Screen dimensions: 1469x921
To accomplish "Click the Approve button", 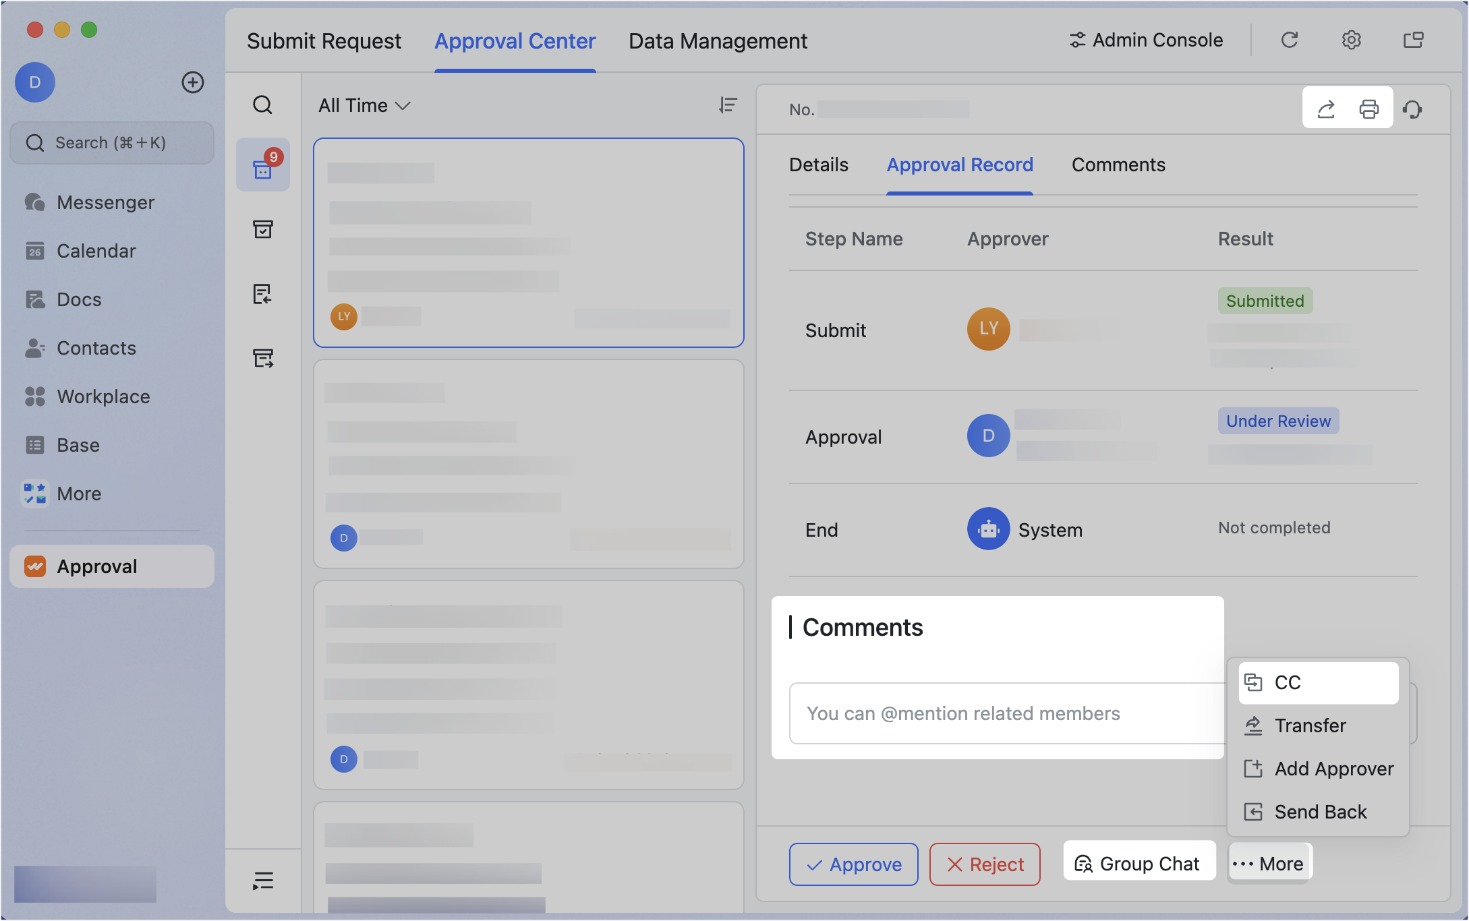I will [854, 864].
